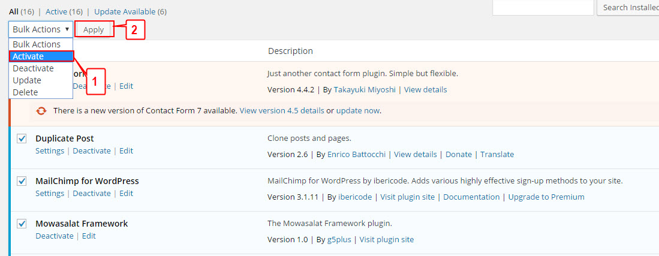Open Takayuki Miyoshi author link
Screen dimensions: 659x256
365,89
